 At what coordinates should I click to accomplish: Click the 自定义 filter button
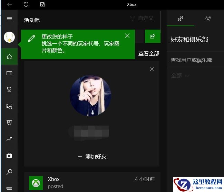tap(142, 18)
